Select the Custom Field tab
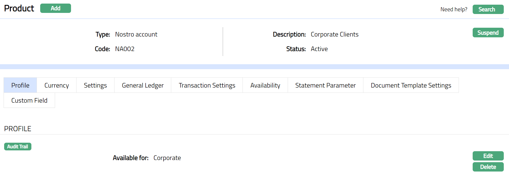Screen dimensions: 509x177 [29, 100]
